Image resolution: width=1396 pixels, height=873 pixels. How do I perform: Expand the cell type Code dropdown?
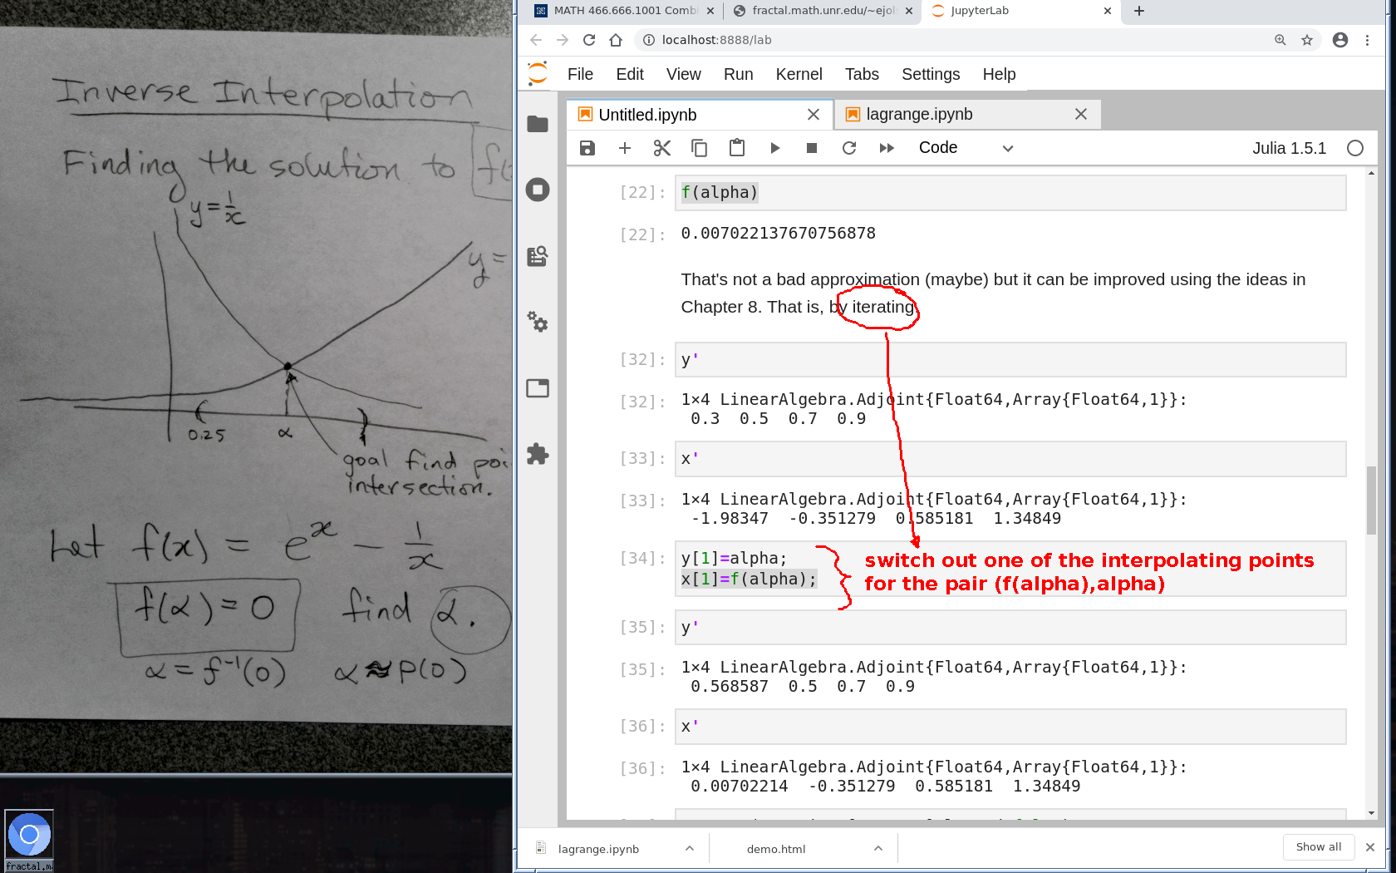[x=966, y=148]
